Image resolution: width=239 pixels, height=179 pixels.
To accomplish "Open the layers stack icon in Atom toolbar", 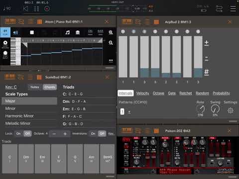I will point(78,32).
